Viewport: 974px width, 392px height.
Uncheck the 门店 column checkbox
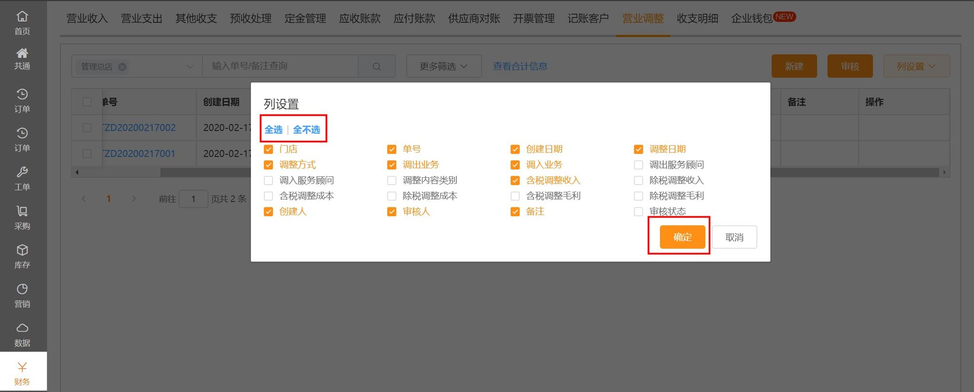(268, 149)
